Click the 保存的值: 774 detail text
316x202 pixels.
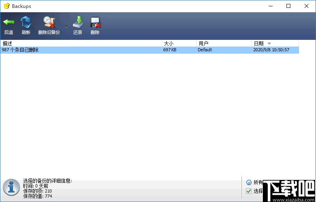pyautogui.click(x=37, y=196)
